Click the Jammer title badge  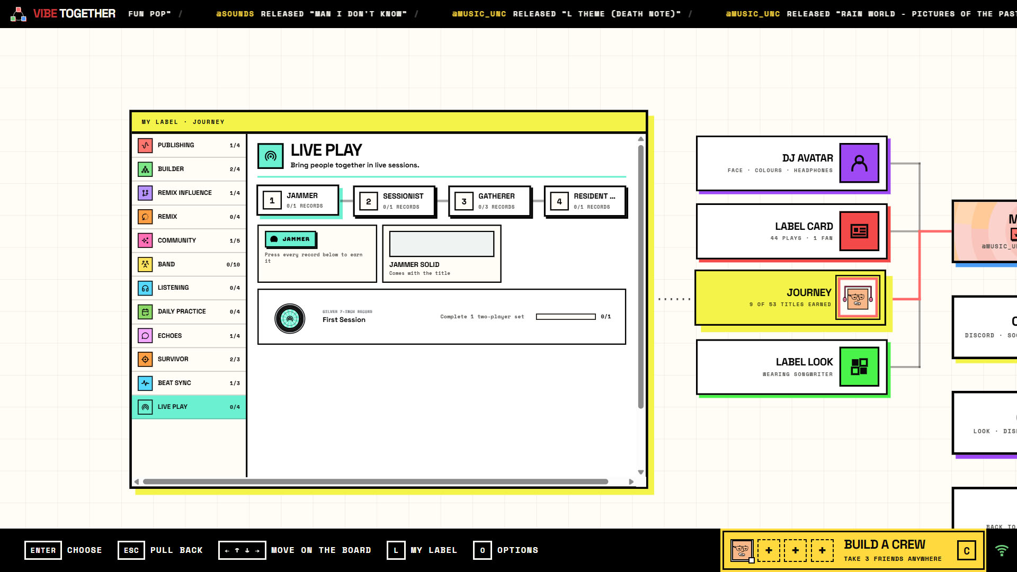point(290,239)
